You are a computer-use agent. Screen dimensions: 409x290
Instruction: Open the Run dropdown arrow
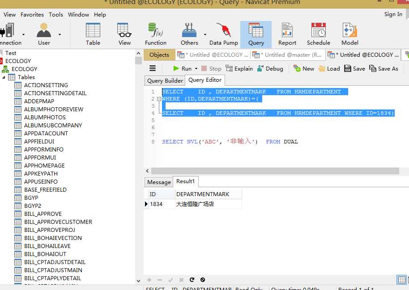pyautogui.click(x=196, y=69)
